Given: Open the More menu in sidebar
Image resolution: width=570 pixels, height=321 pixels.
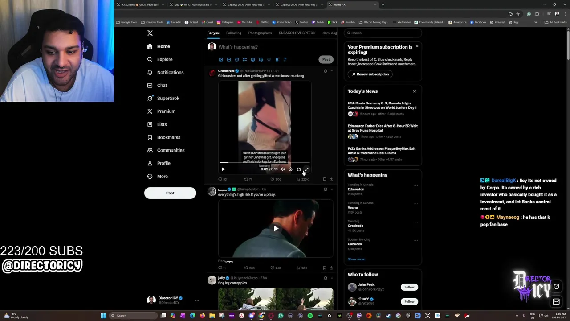Looking at the screenshot, I should 157,176.
